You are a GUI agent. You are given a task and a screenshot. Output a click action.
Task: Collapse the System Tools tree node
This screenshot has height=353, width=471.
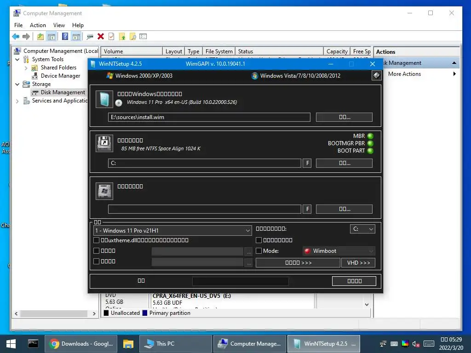coord(17,59)
